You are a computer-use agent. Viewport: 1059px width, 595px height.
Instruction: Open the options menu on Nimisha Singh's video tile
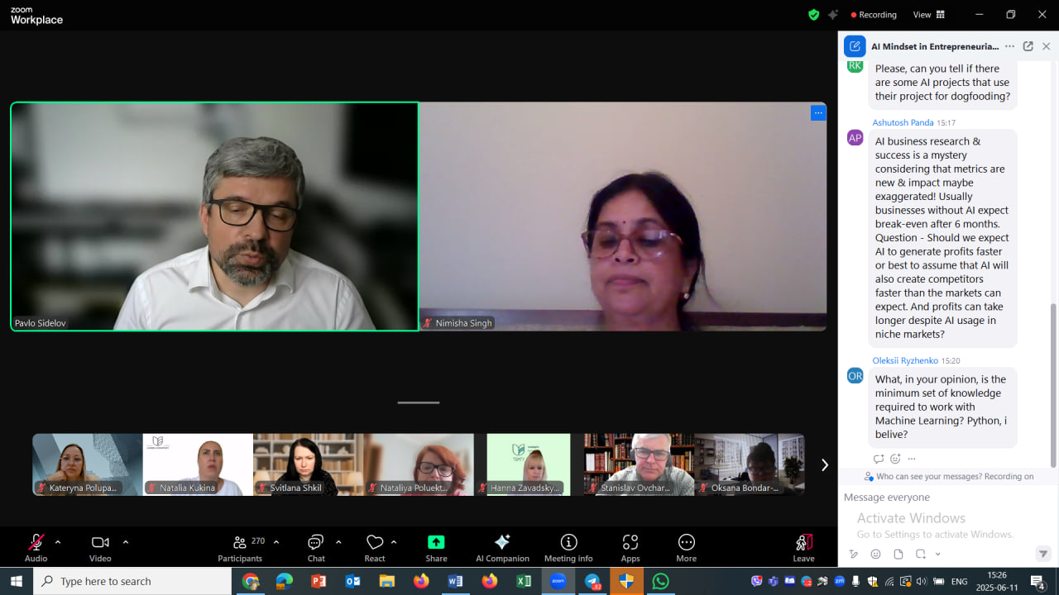818,113
